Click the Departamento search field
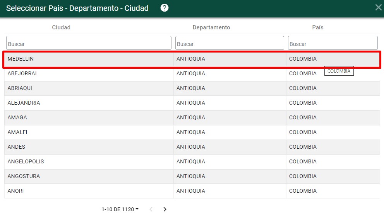 tap(230, 43)
